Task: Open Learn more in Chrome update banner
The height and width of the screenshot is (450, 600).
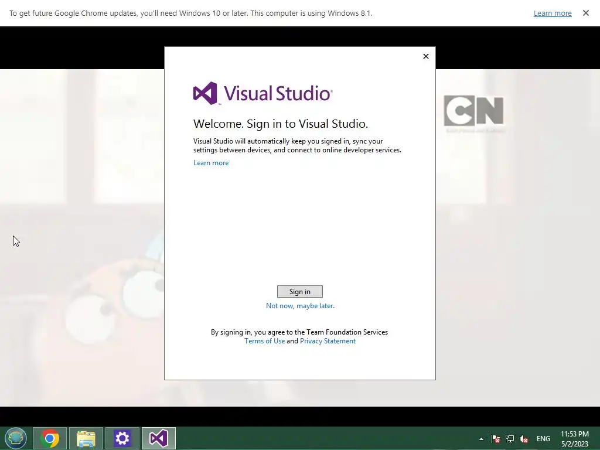Action: (553, 13)
